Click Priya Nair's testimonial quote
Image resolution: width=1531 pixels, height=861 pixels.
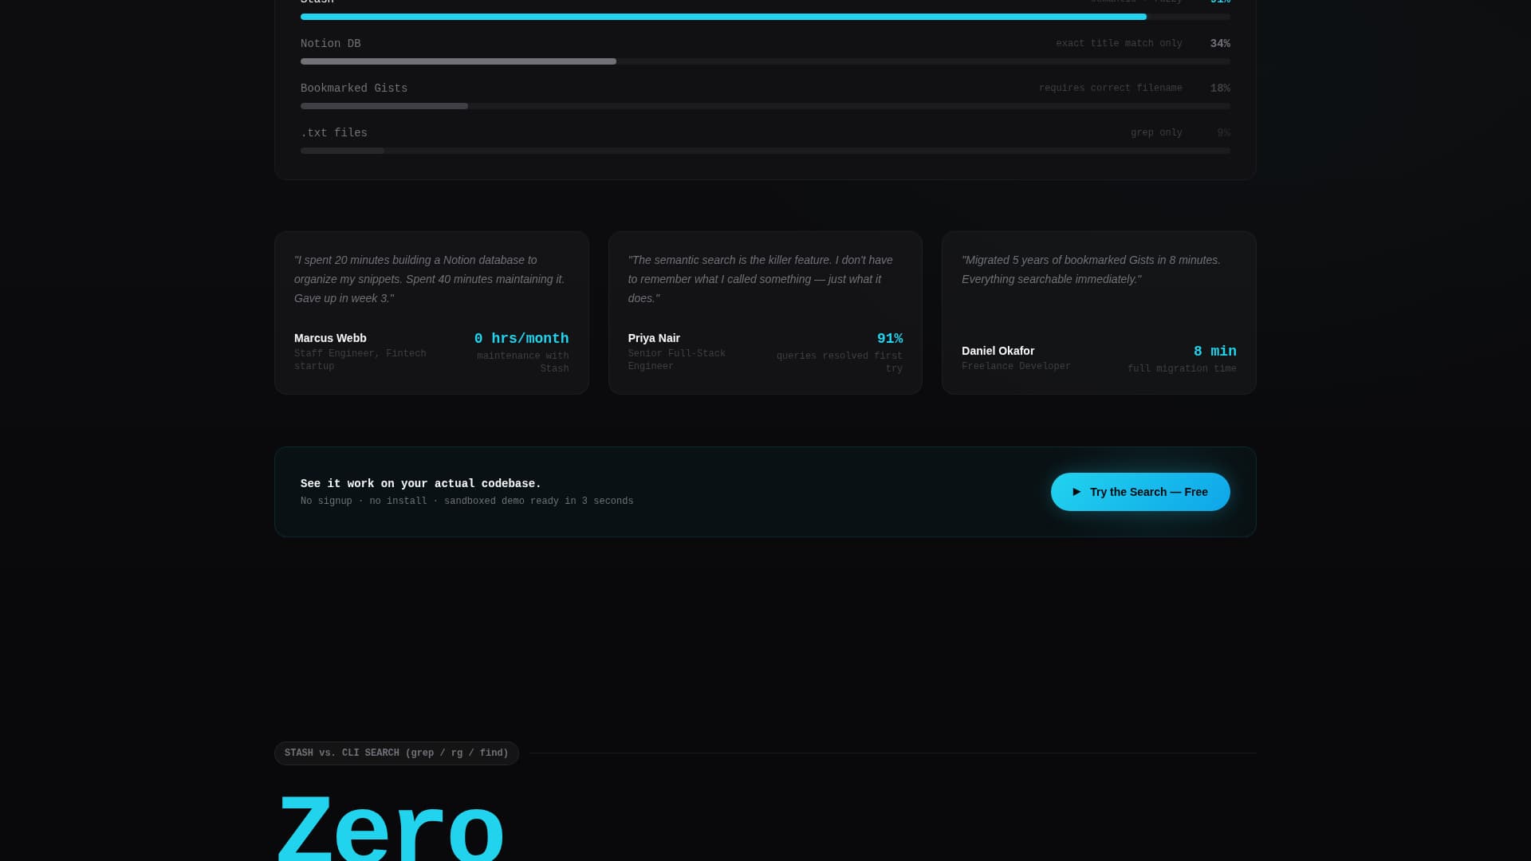[764, 279]
